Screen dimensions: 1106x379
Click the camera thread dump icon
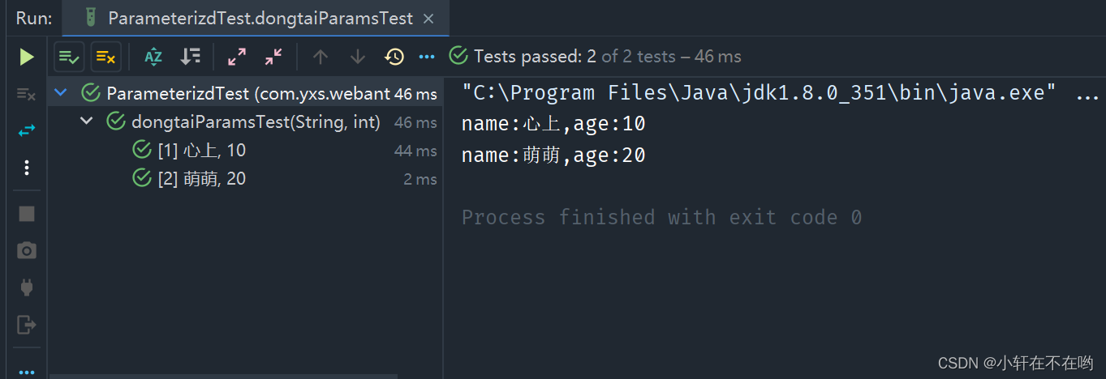[27, 251]
